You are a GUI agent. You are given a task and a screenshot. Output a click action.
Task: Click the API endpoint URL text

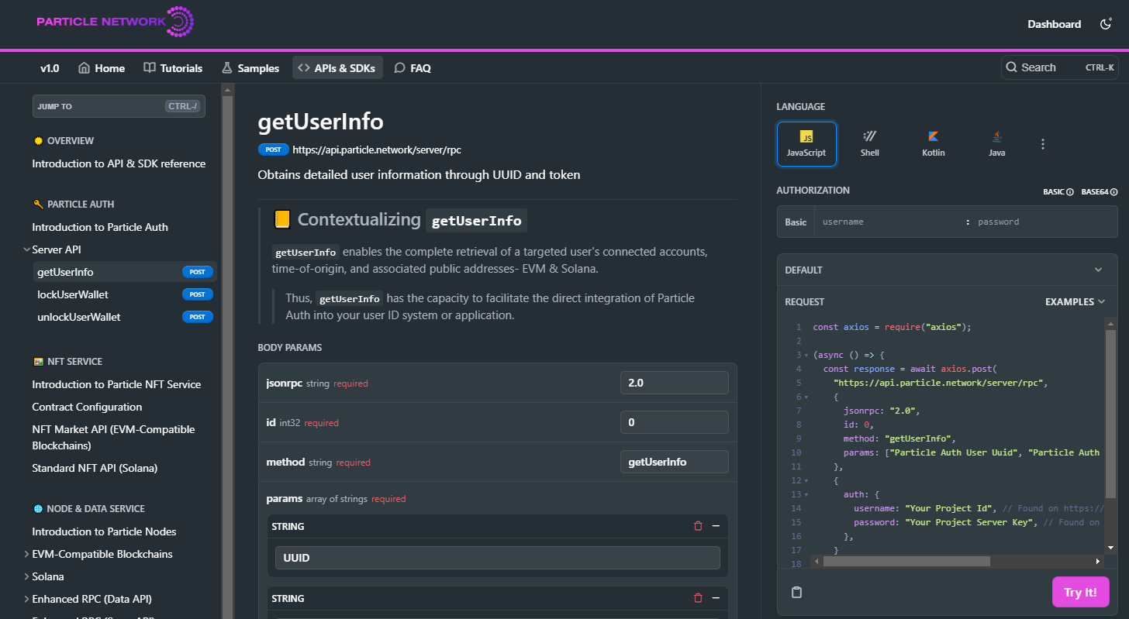click(x=377, y=150)
